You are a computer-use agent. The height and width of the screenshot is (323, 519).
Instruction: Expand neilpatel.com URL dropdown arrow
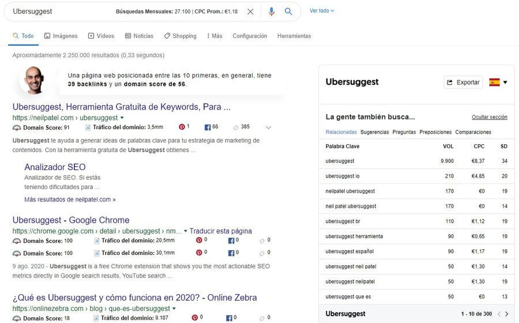tap(122, 118)
